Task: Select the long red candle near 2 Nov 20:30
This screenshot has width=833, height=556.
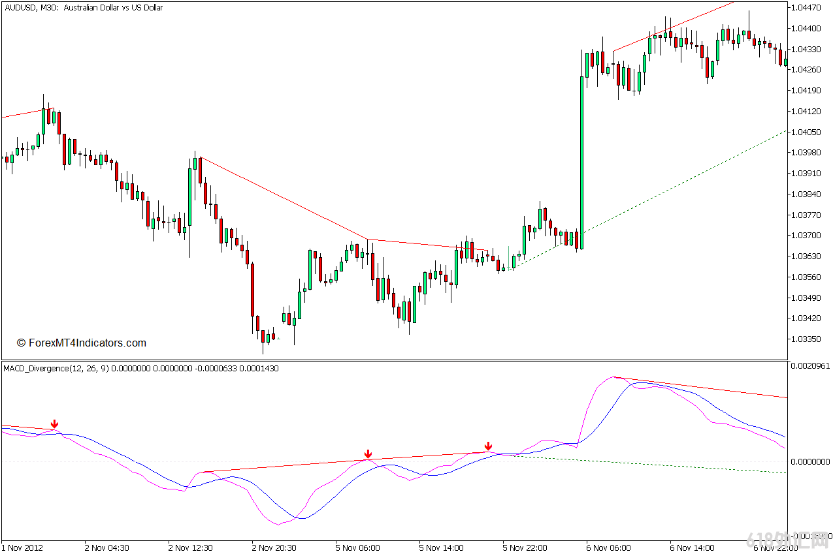Action: click(x=252, y=290)
